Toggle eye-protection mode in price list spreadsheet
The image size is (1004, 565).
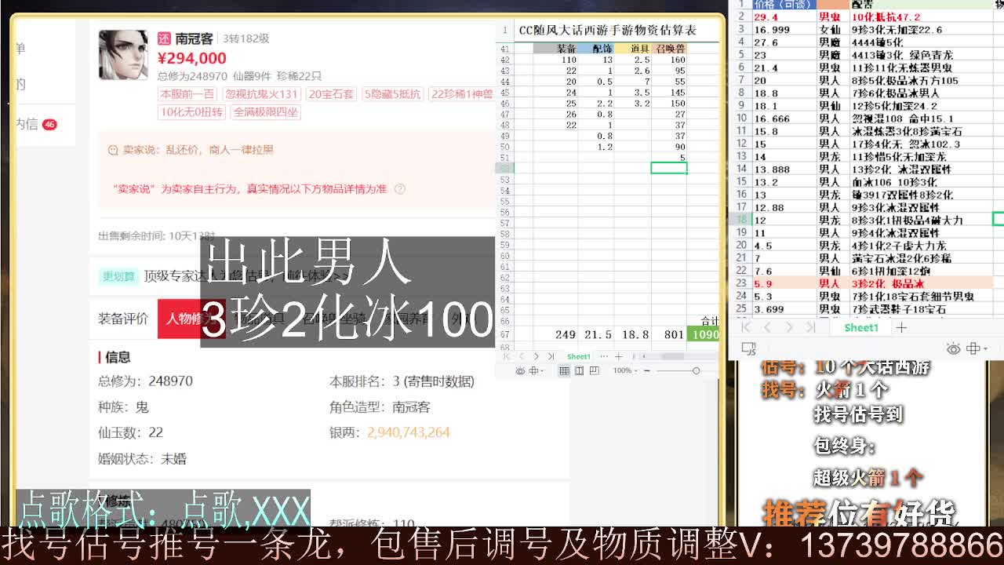click(x=953, y=348)
